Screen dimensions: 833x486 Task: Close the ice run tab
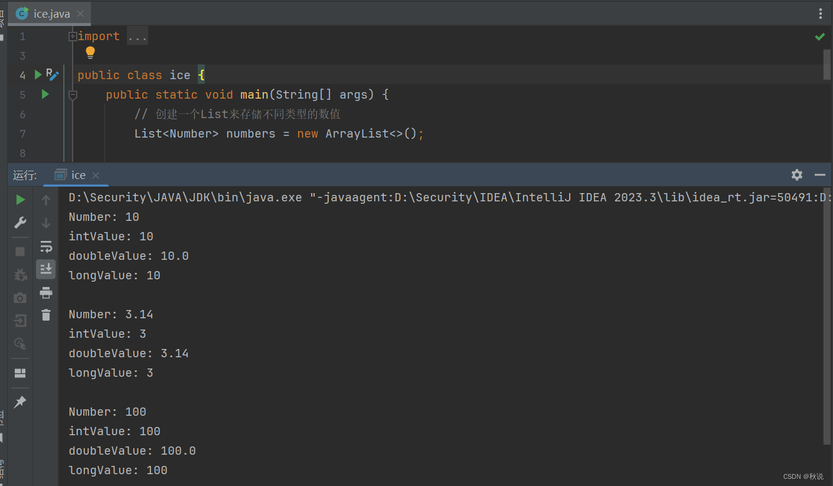[96, 175]
